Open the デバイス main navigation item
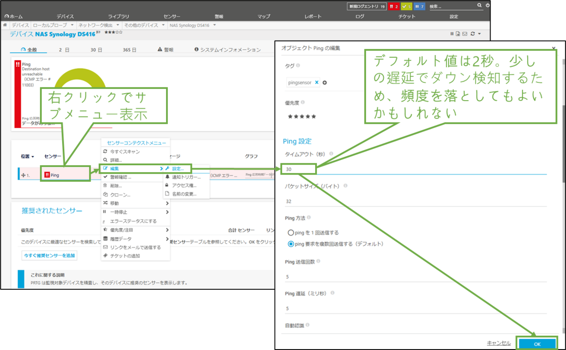This screenshot has height=350, width=566. [x=65, y=16]
